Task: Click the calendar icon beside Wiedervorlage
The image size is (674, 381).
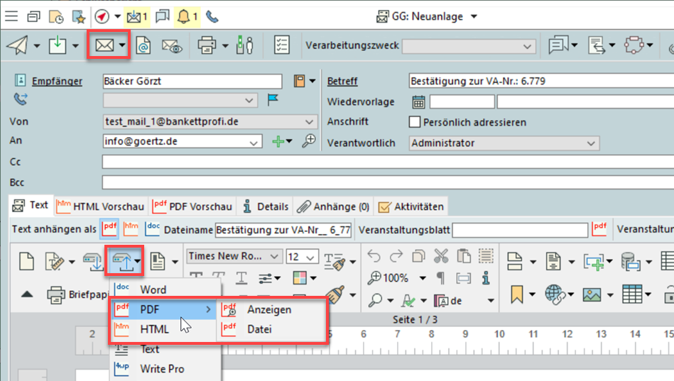Action: pos(418,101)
